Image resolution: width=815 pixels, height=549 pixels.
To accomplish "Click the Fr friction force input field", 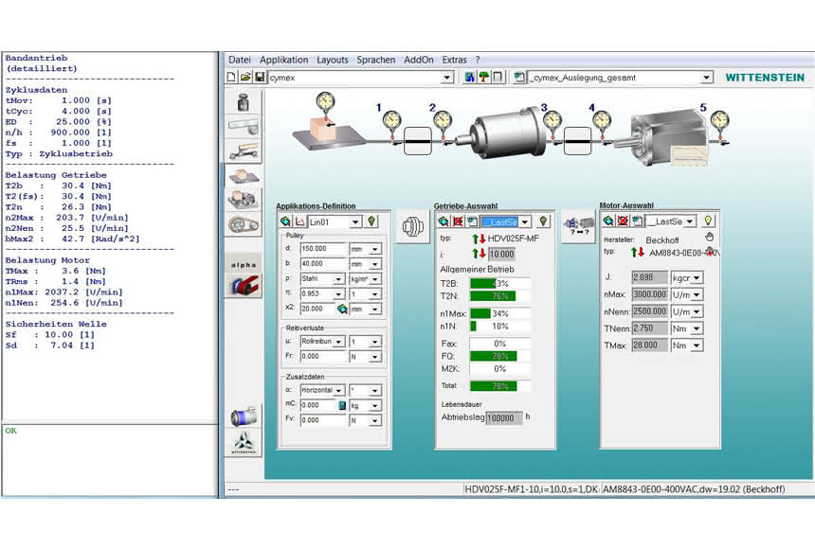I will click(x=323, y=356).
